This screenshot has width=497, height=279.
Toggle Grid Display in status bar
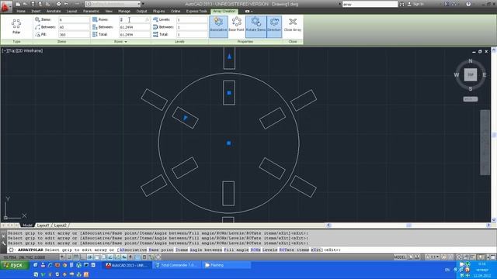[76, 257]
